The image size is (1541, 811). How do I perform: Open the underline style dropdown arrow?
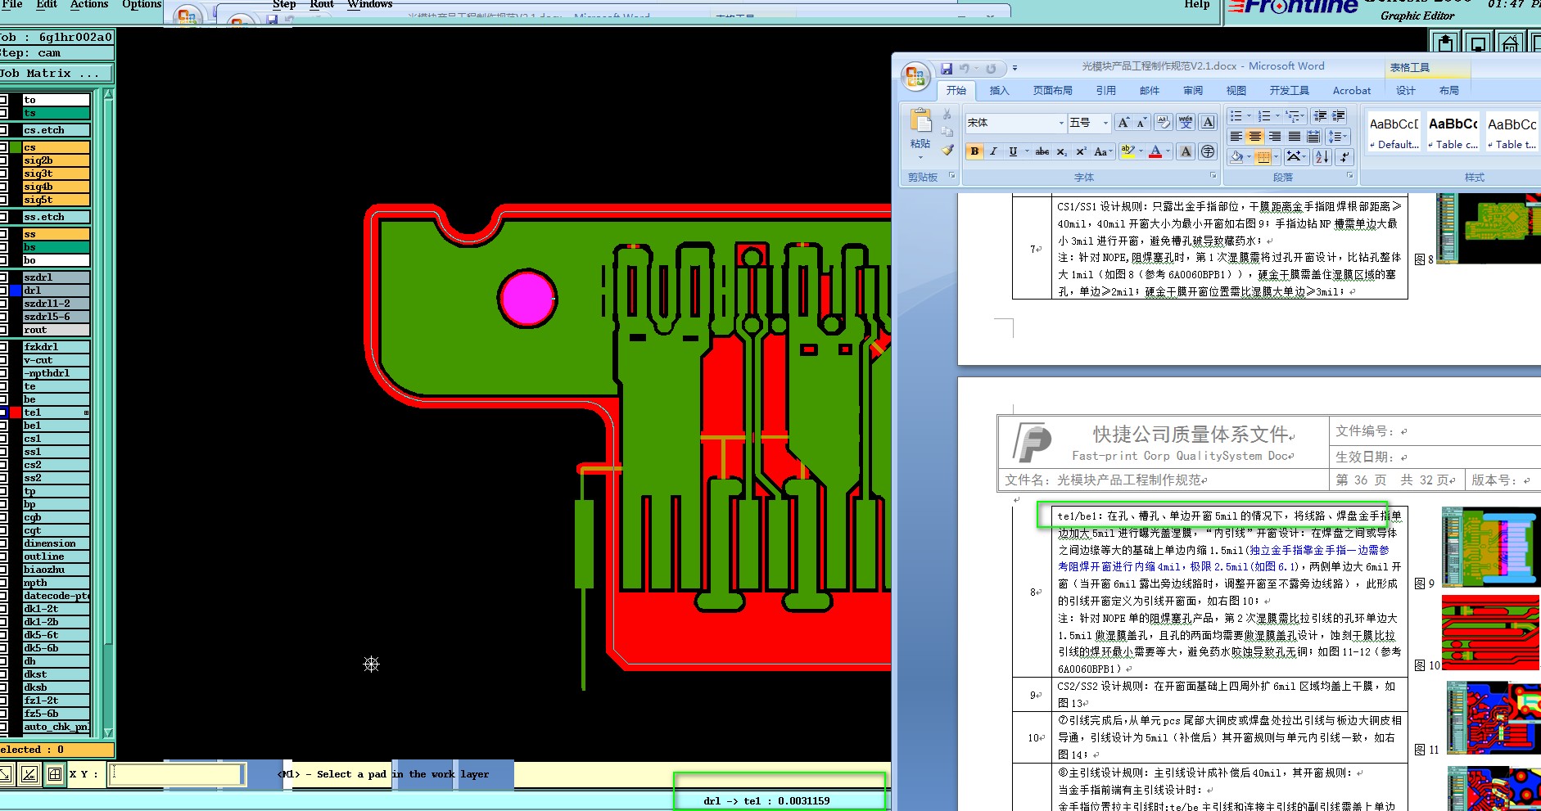point(1027,151)
